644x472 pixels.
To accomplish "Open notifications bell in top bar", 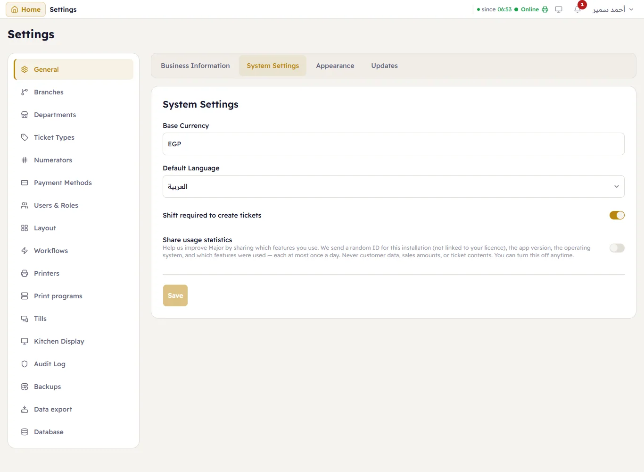I will coord(578,9).
